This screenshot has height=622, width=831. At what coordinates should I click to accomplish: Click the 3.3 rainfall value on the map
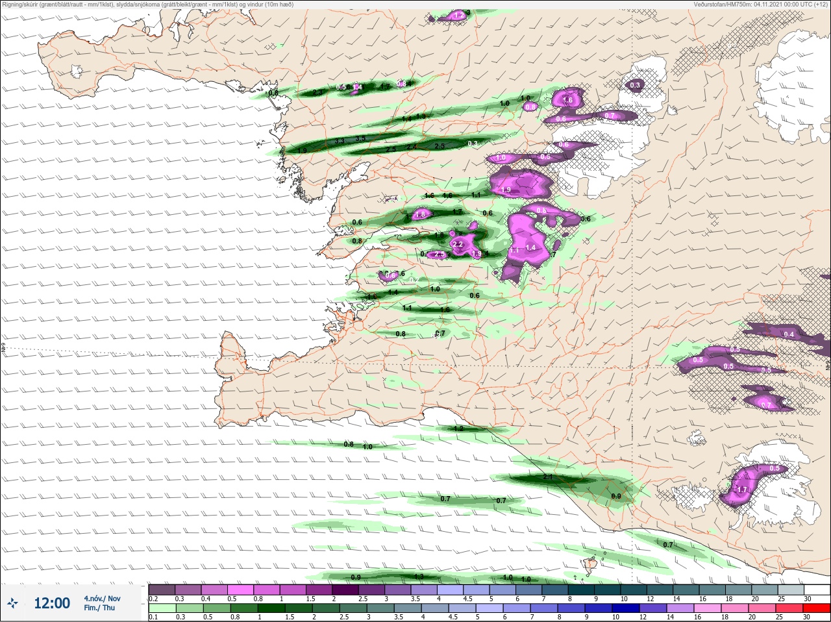(x=340, y=141)
